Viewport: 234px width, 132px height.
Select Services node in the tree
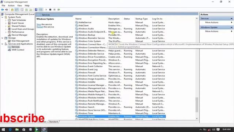coord(15,47)
